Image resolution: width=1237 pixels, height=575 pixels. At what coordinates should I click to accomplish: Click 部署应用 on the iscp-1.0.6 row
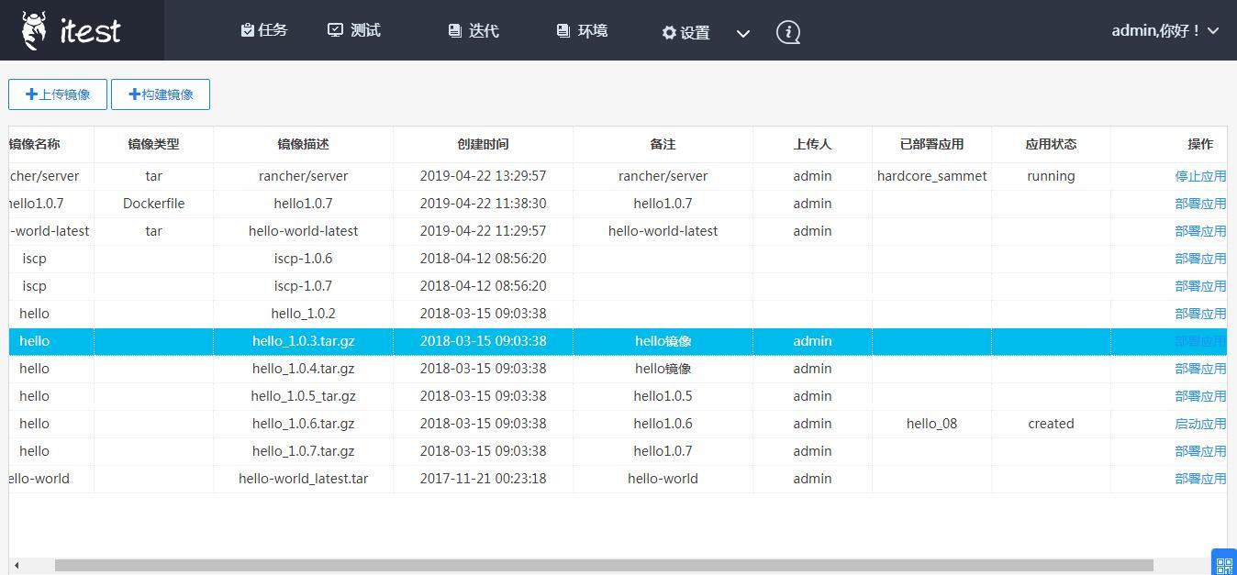(1200, 258)
